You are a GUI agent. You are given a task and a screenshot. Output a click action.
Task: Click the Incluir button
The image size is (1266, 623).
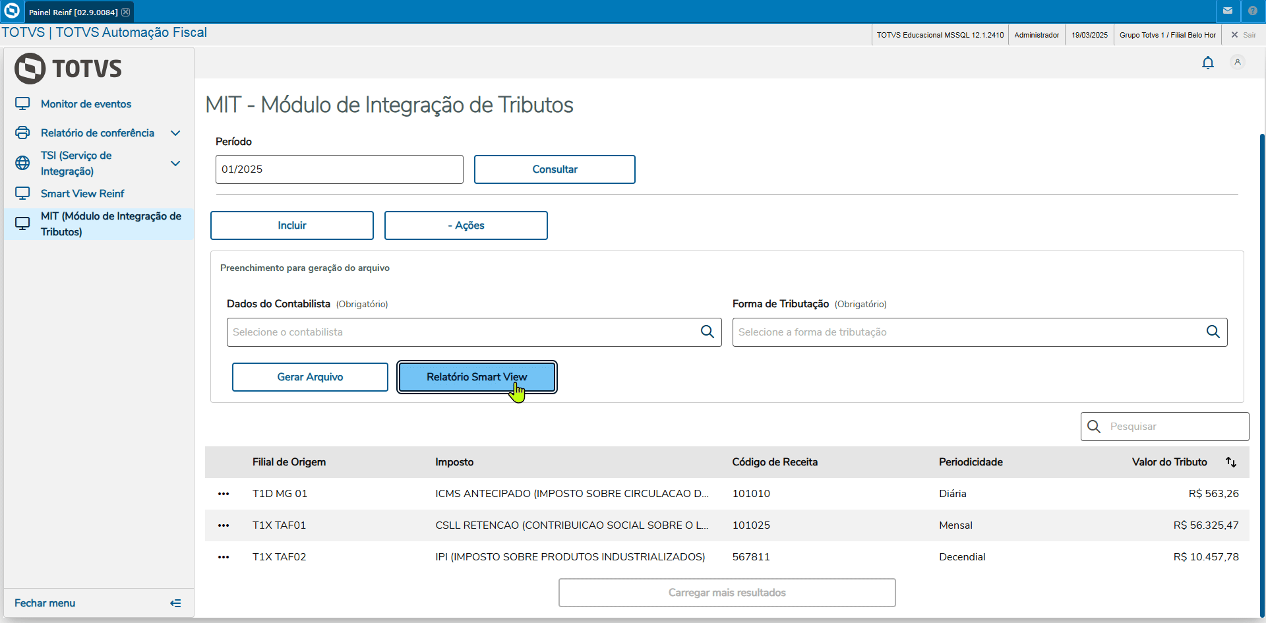pyautogui.click(x=292, y=225)
